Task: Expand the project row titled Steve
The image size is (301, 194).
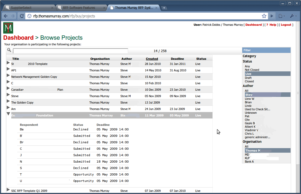Action: tap(8, 95)
